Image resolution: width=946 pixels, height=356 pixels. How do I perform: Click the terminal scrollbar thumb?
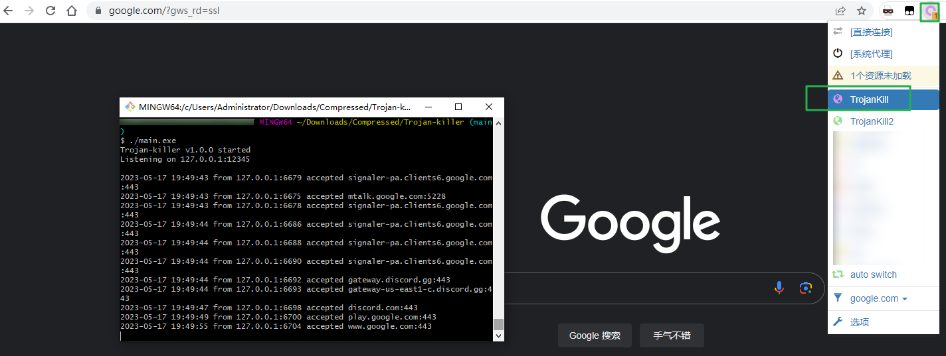click(x=499, y=324)
